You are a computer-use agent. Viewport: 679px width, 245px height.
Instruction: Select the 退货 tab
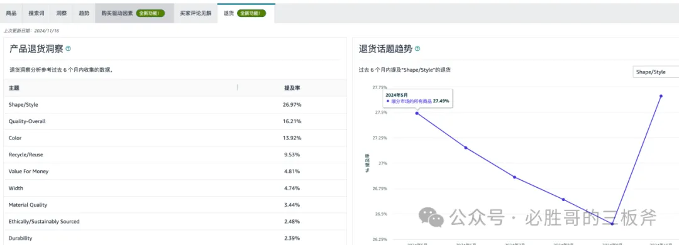pyautogui.click(x=246, y=13)
